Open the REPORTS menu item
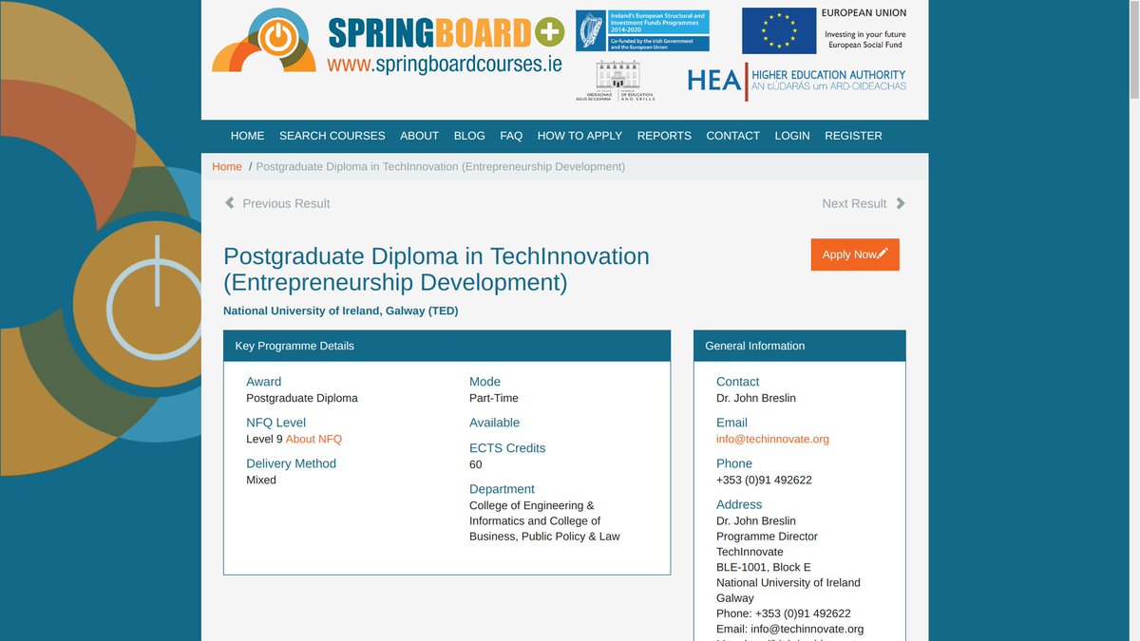1140x641 pixels. coord(664,136)
